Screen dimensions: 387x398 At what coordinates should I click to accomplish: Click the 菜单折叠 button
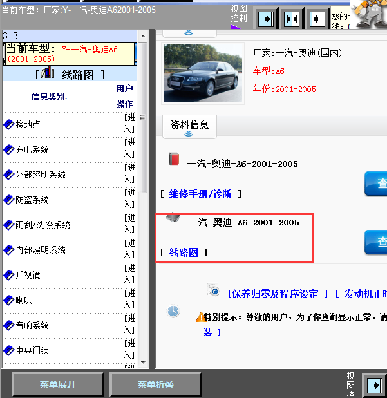click(156, 384)
